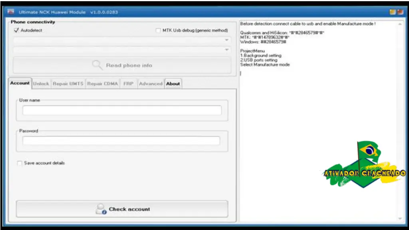The image size is (409, 230).
Task: Click the magnifier icon on Read phone info
Action: (97, 65)
